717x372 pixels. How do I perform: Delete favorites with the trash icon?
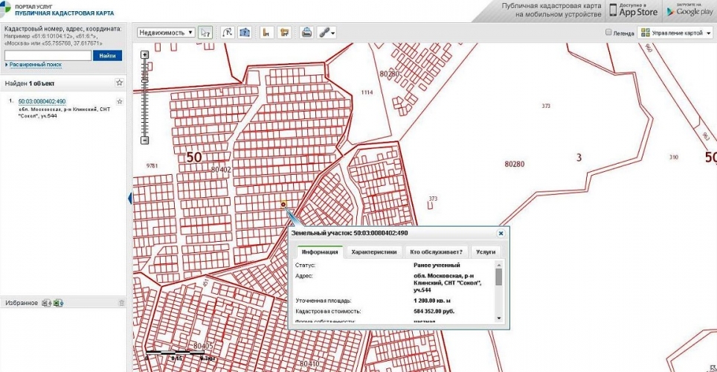(121, 303)
